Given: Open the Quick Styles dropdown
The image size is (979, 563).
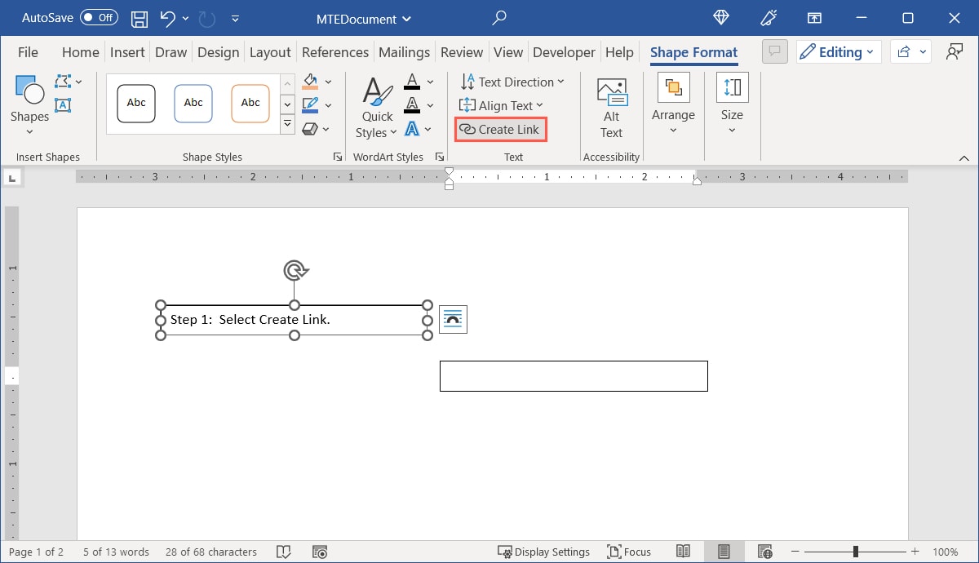Looking at the screenshot, I should click(x=376, y=106).
